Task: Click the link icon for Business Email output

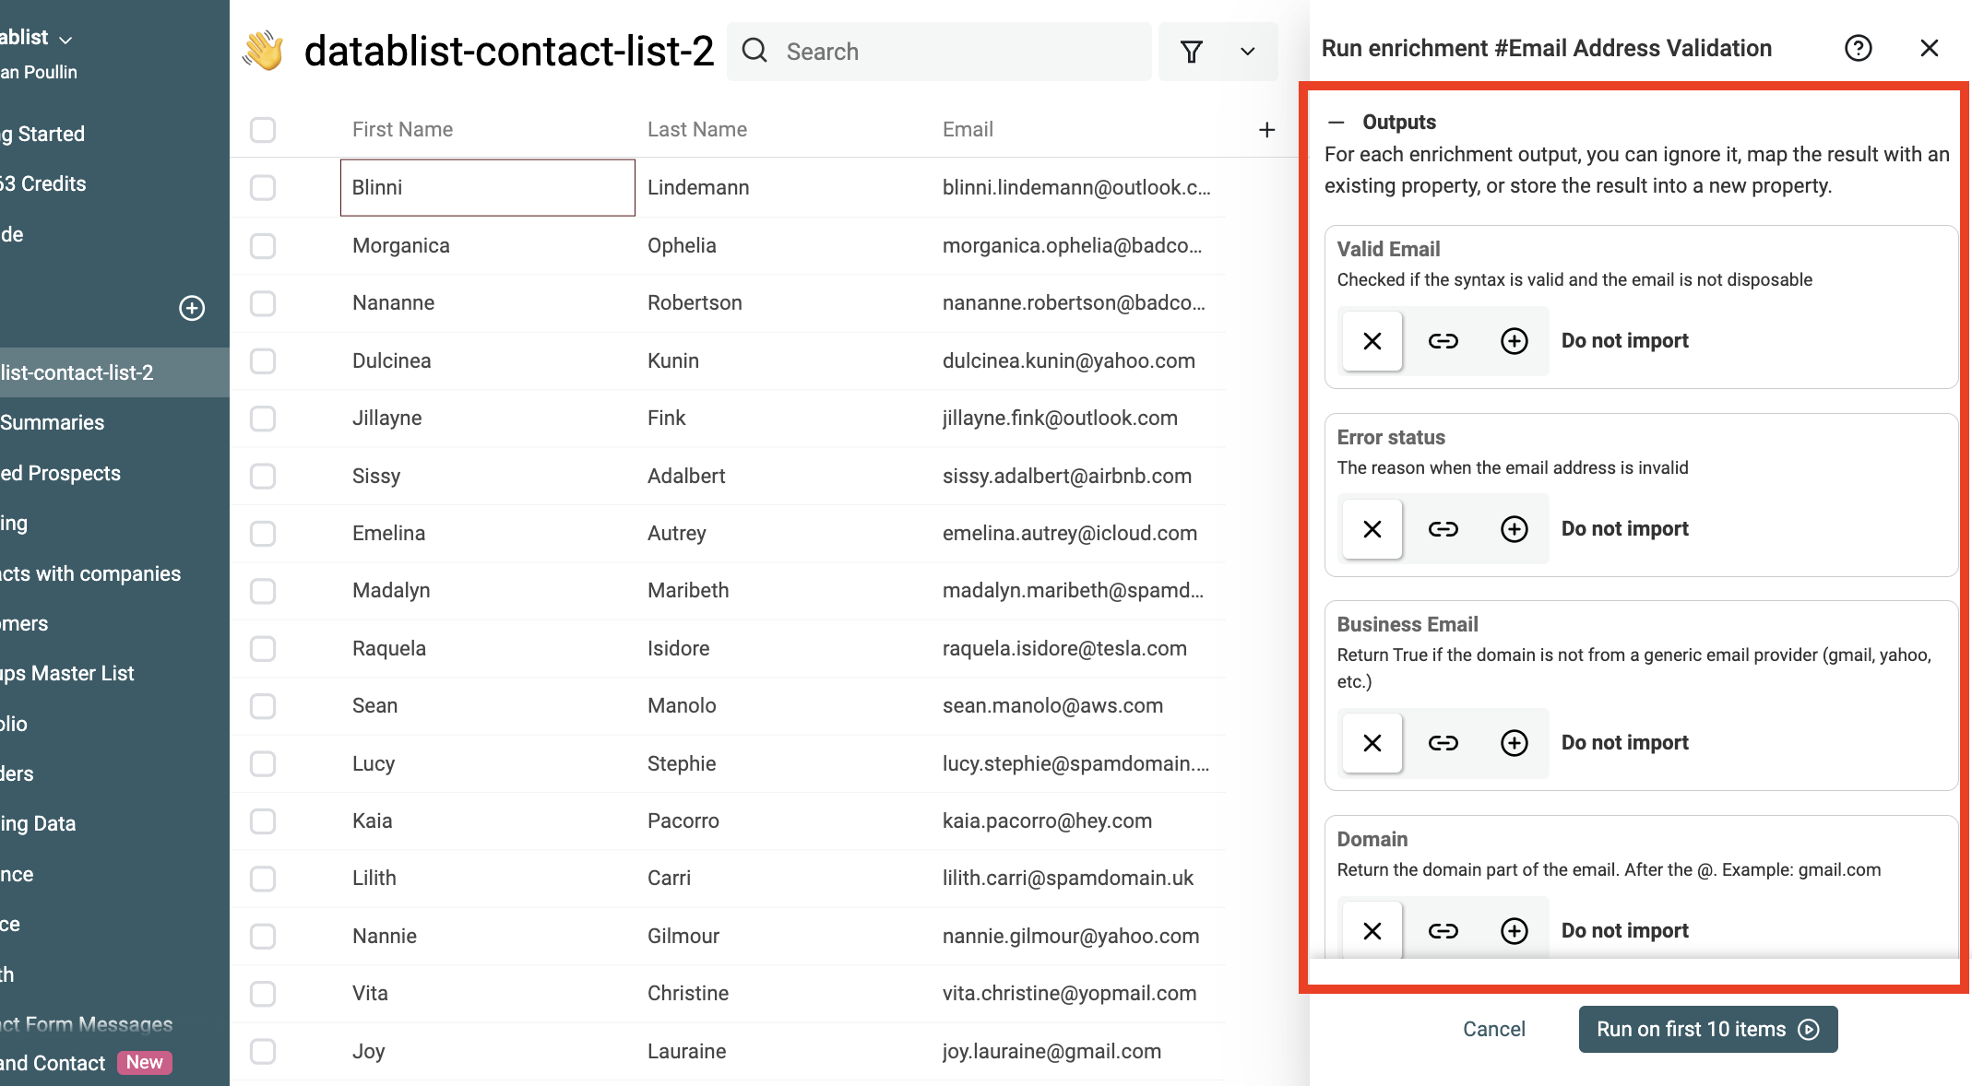Action: click(x=1443, y=741)
